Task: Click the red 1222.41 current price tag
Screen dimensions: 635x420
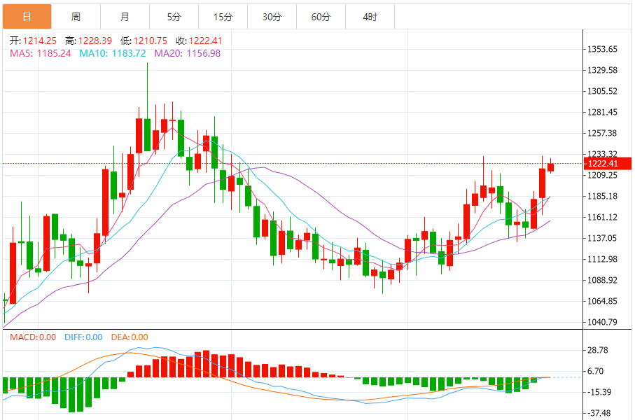Action: click(x=608, y=164)
